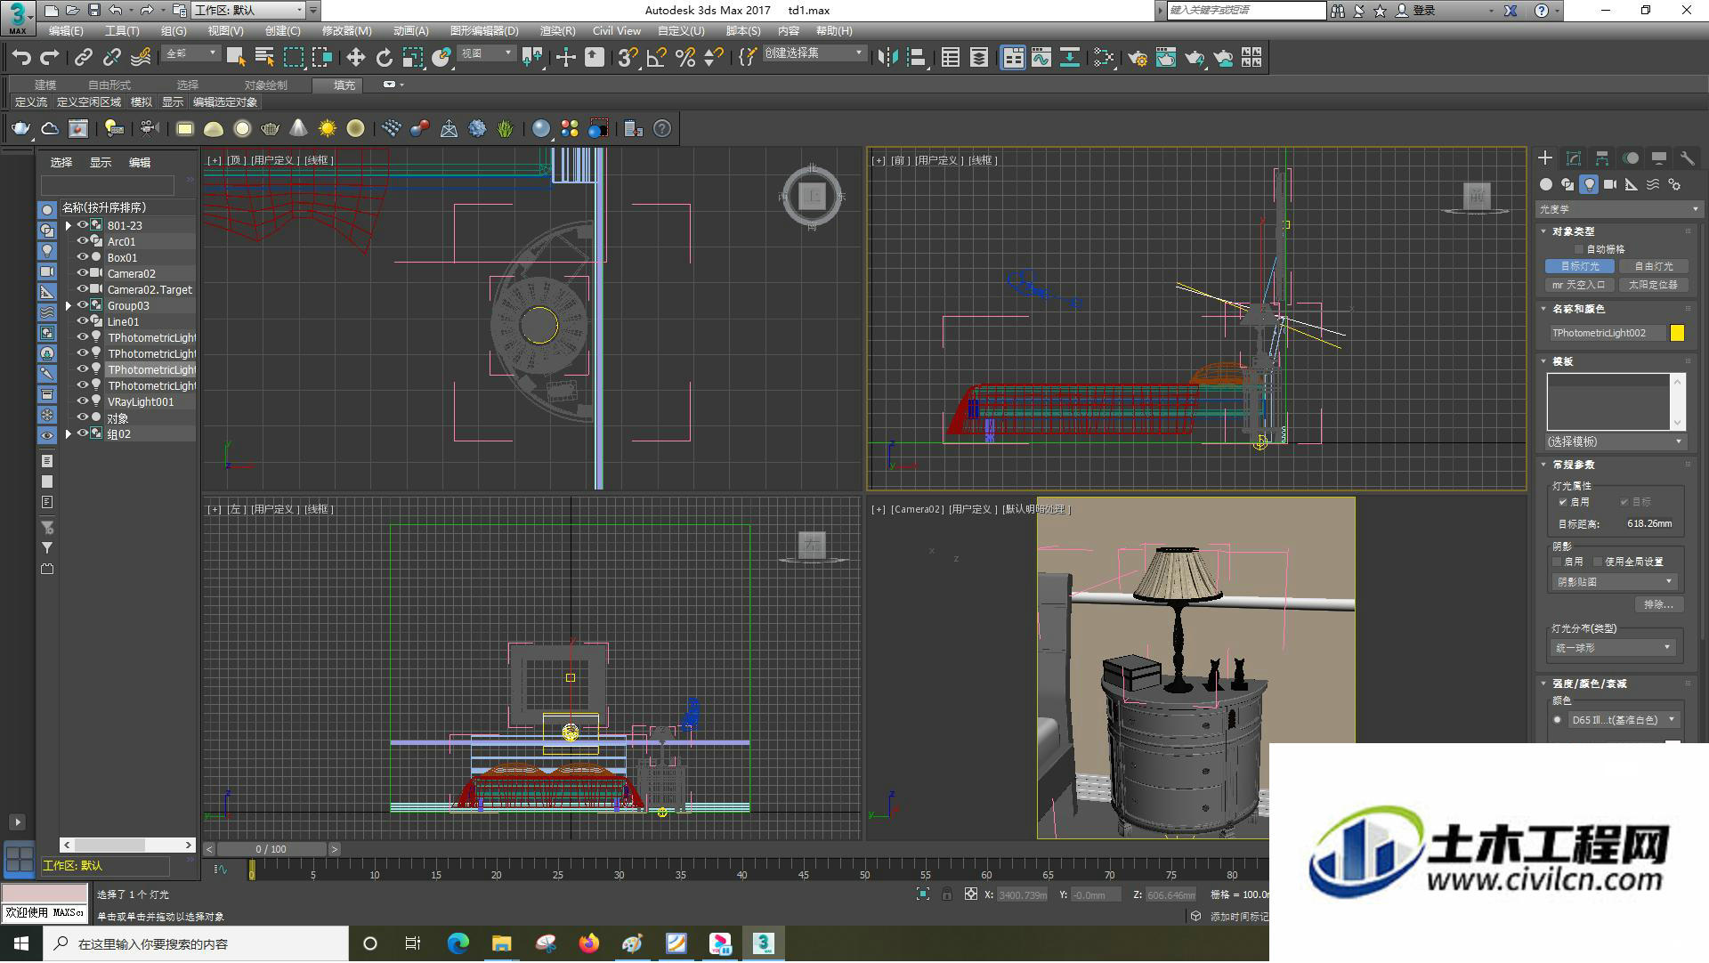Click the 自由灯光 button
The image size is (1709, 963).
1654,266
